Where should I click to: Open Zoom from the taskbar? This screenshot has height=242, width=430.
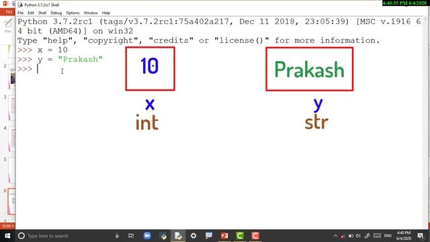[x=147, y=236]
